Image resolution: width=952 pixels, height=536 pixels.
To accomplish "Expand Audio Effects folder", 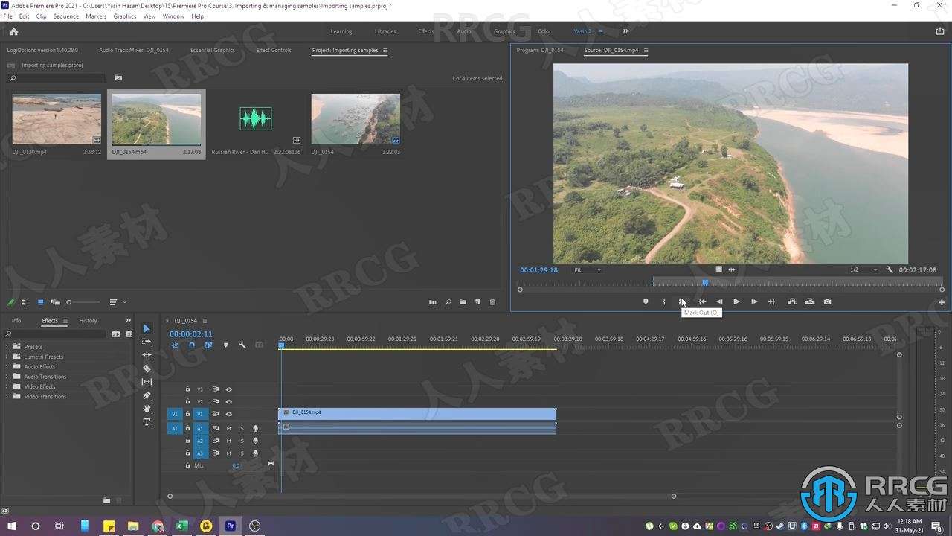I will coord(7,367).
